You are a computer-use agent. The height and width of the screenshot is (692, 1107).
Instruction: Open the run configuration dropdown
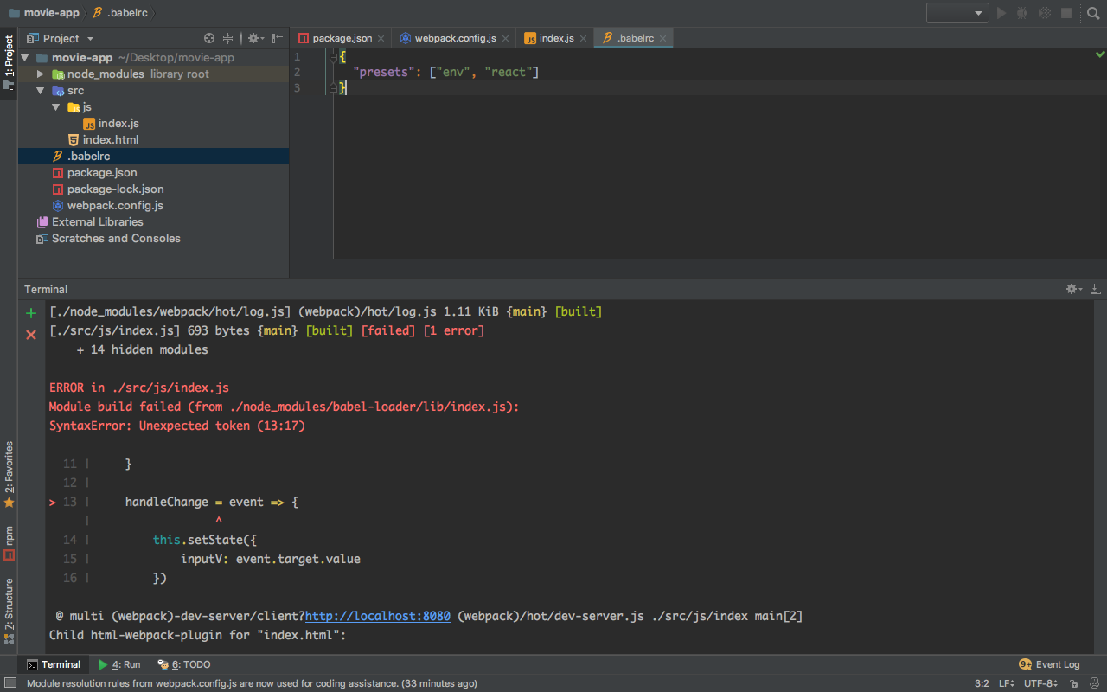tap(957, 13)
